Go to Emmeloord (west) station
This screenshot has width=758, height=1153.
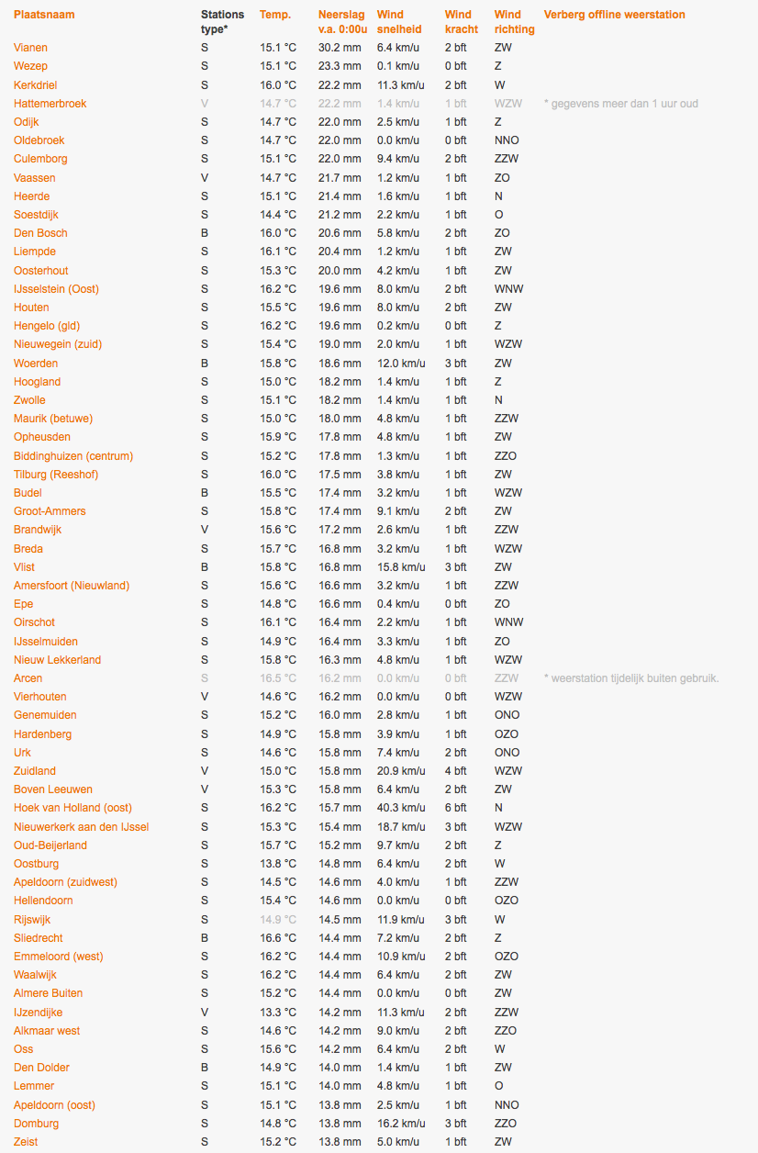(59, 957)
